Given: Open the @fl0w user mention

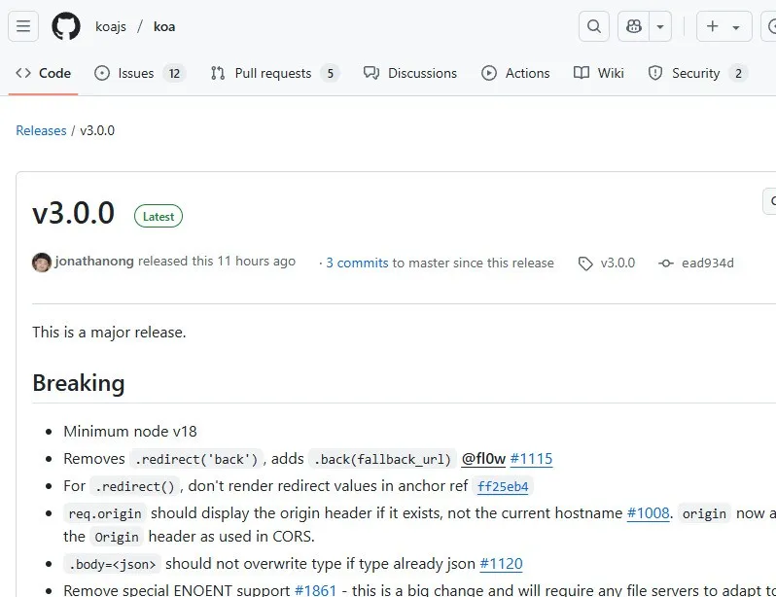Looking at the screenshot, I should 483,459.
